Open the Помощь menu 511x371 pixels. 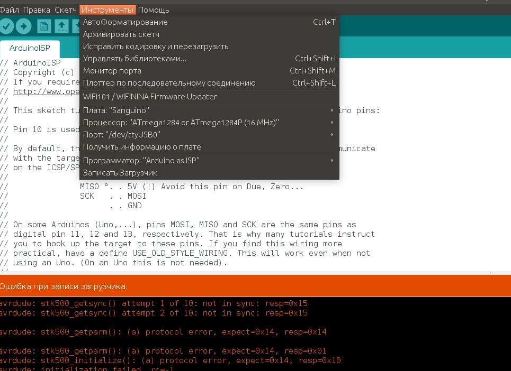(x=154, y=10)
